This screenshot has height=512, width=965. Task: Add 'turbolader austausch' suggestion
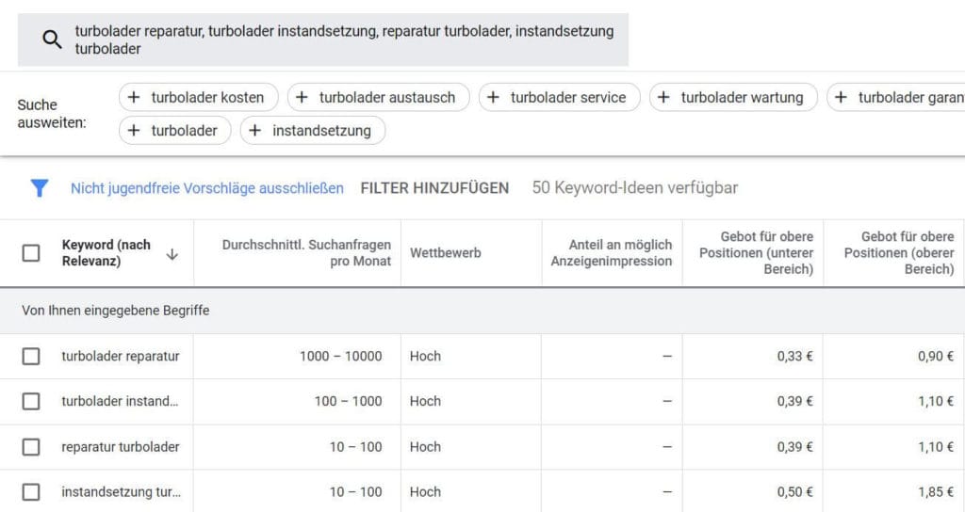pyautogui.click(x=379, y=97)
